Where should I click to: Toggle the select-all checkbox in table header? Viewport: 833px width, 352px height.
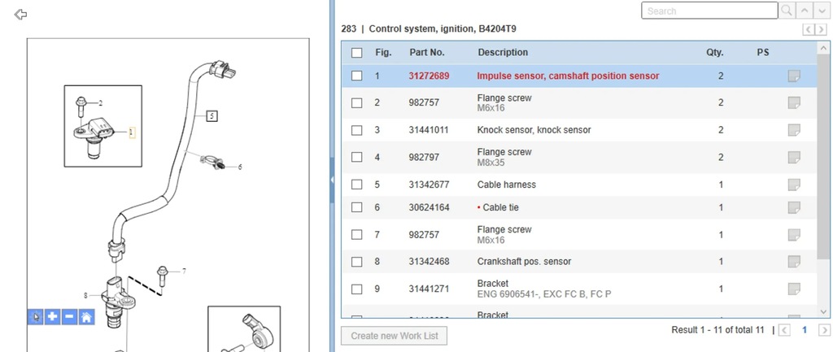click(356, 53)
